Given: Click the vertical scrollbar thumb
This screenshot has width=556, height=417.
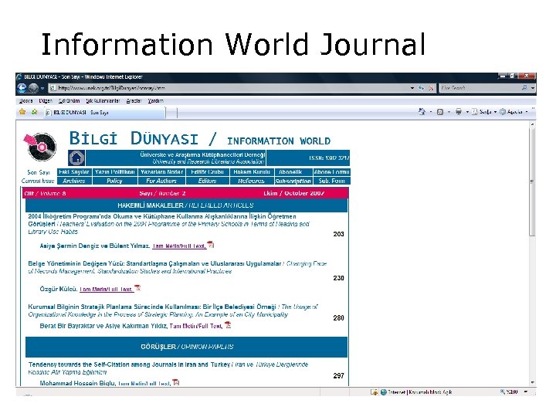Looking at the screenshot, I should click(x=532, y=181).
